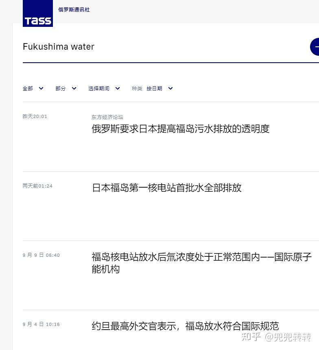Screen dimensions: 319x350
Task: Click the chevron next to 按日期
Action: (x=170, y=89)
